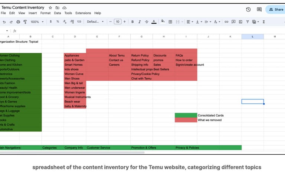Image resolution: width=285 pixels, height=174 pixels.
Task: Click the font size 10 field
Action: point(118,21)
